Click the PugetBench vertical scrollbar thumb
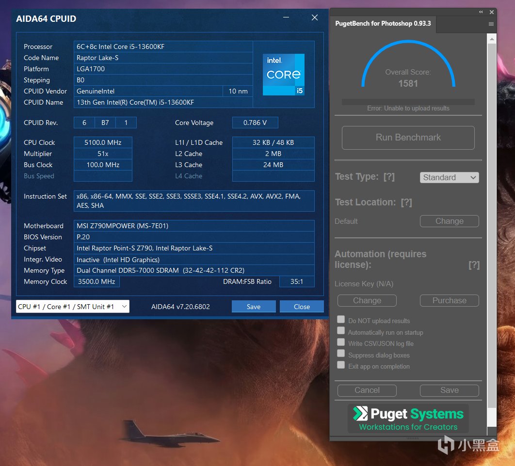The width and height of the screenshot is (515, 466). tap(491, 226)
